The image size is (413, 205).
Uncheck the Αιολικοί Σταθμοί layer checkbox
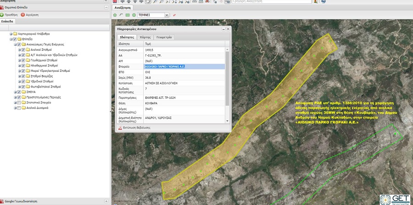[x=22, y=49]
